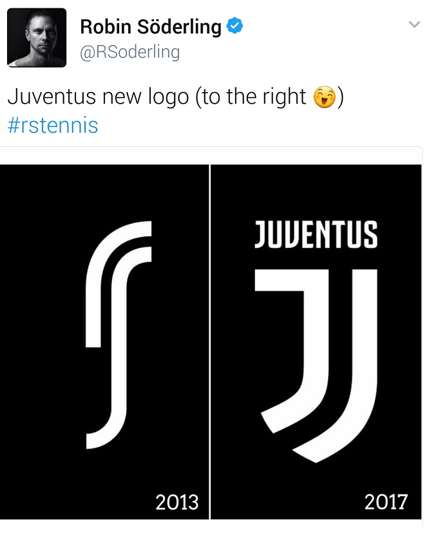
Task: Open Robin Söderling's profile avatar
Action: click(37, 37)
